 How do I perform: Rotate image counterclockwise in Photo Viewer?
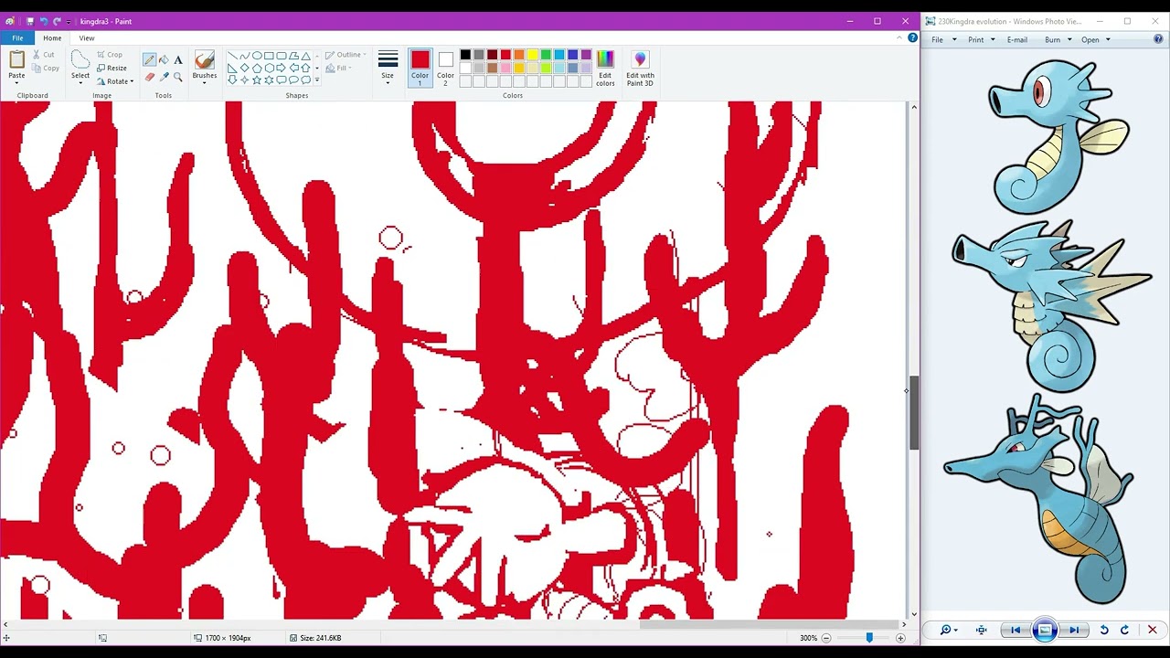pyautogui.click(x=1104, y=630)
